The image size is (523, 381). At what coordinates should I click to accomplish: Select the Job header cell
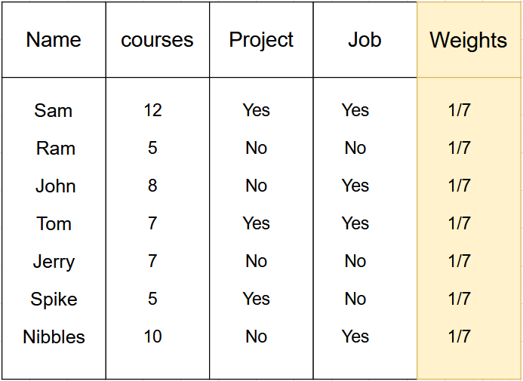pos(365,40)
